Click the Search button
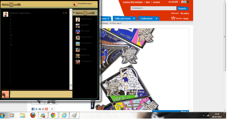The image size is (229, 129). 182,9
